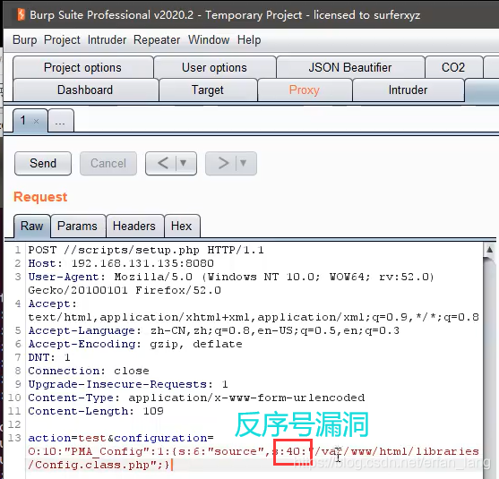Click the request editor scroll-up arrow
This screenshot has width=499, height=479.
[x=489, y=250]
